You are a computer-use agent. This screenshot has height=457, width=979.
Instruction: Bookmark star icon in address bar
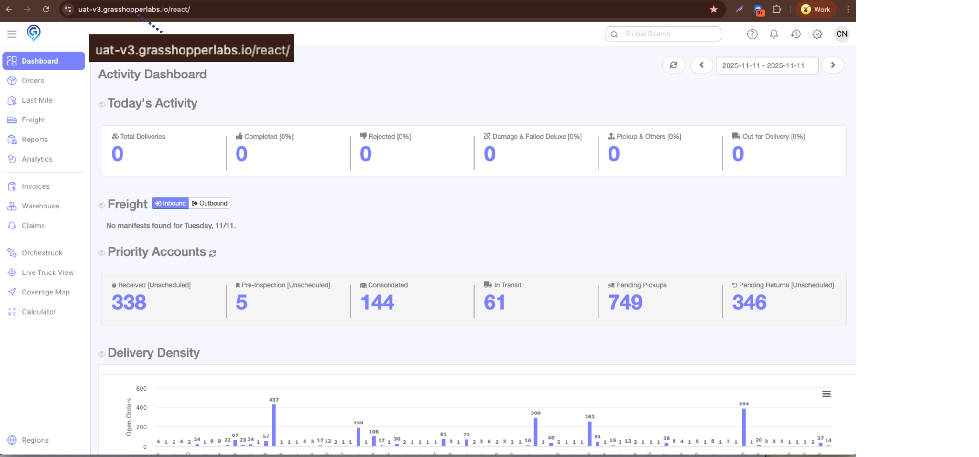pos(713,10)
